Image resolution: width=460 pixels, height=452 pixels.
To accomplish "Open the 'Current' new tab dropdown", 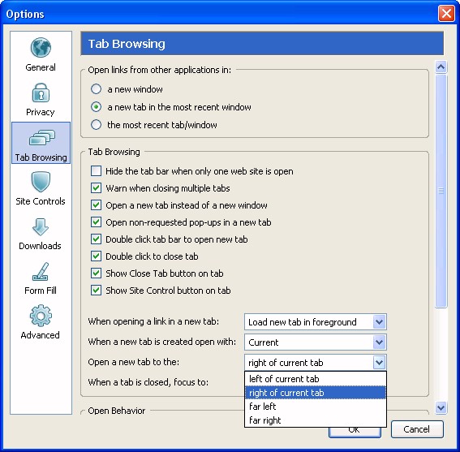I will [x=316, y=342].
